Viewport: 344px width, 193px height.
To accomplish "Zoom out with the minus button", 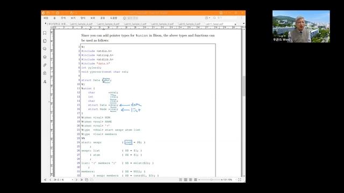I will point(199,180).
